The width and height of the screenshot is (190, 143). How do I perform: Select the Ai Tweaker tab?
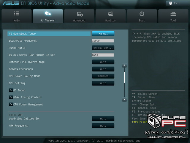click(x=48, y=16)
